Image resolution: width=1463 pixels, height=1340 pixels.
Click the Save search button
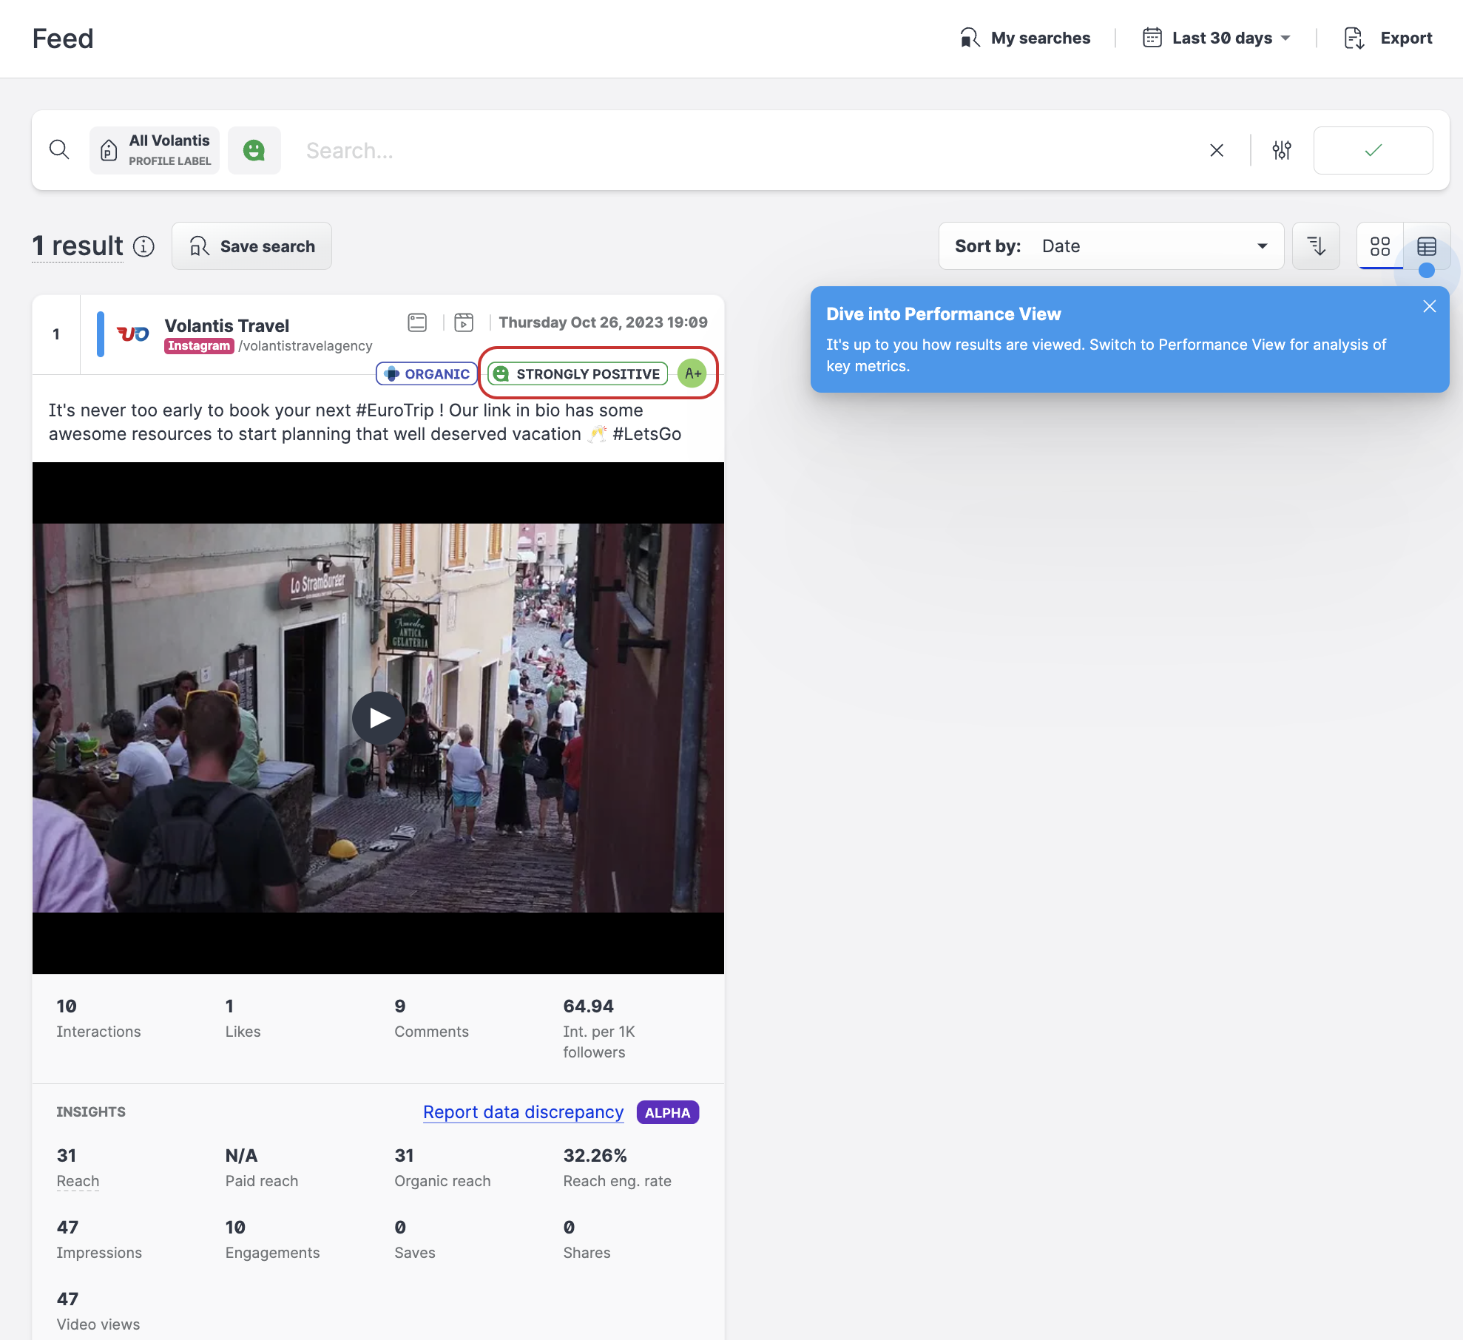251,246
